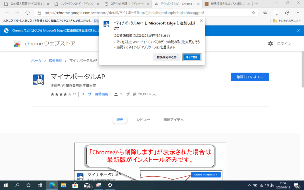Open その他のお気に入り folder
This screenshot has height=190, width=304.
click(x=287, y=21)
